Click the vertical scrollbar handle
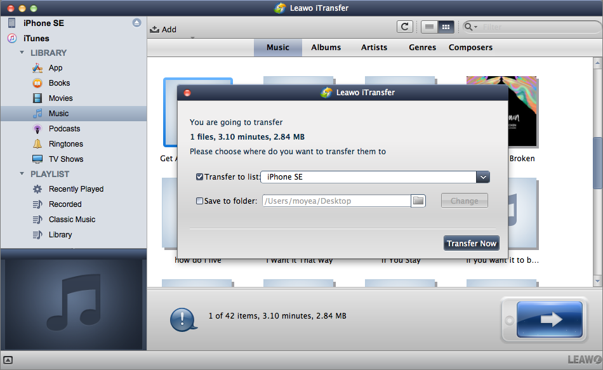 (x=597, y=162)
